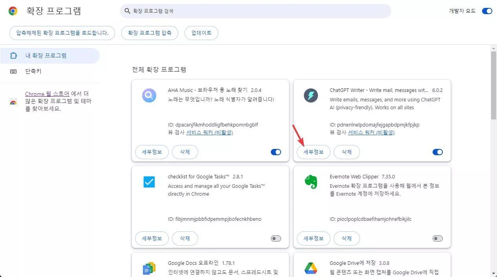
Task: Click the scrollbar up arrow
Action: click(x=493, y=48)
